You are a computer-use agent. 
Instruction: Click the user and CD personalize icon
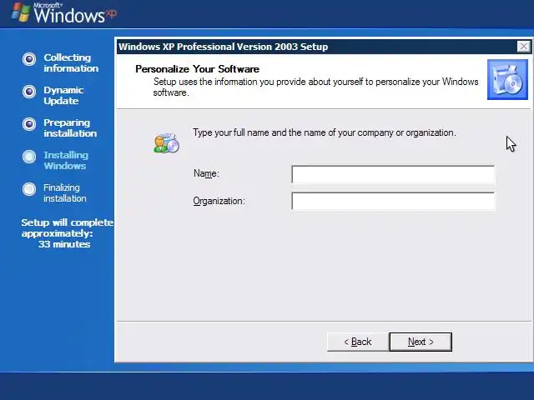(166, 142)
